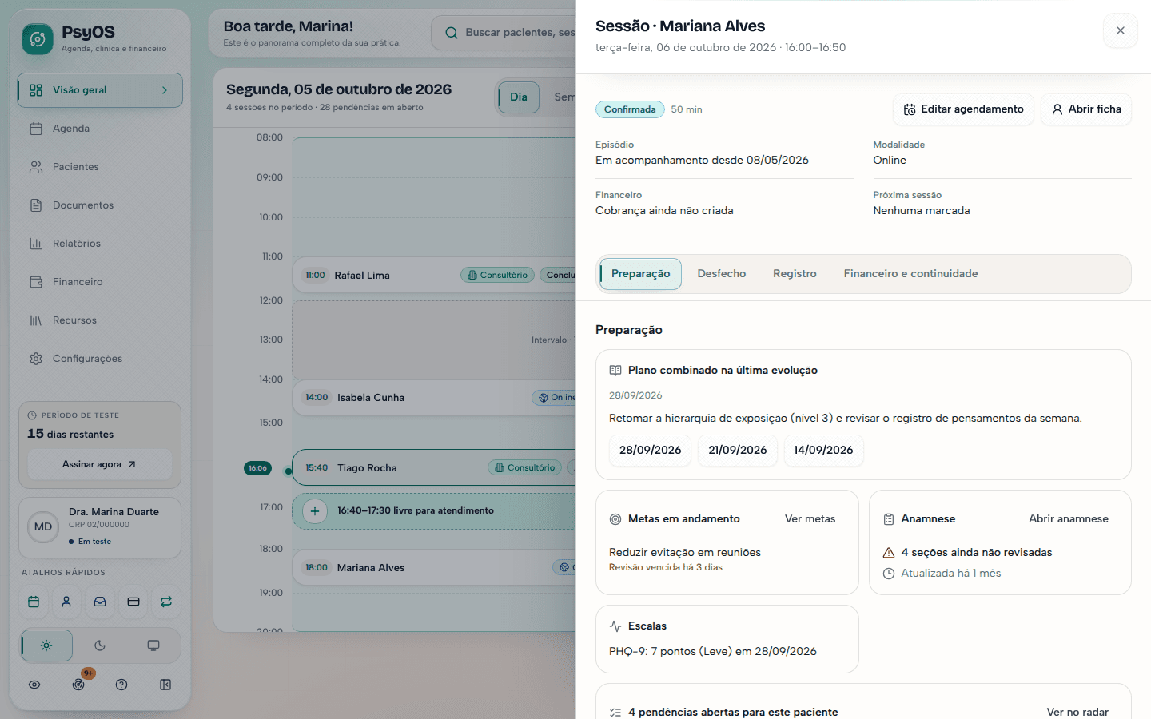Open the Preparação tab
The height and width of the screenshot is (719, 1151).
point(640,274)
